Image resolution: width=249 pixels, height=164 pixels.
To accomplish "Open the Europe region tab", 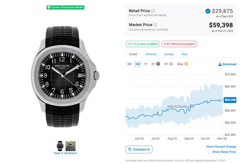I will tap(169, 54).
